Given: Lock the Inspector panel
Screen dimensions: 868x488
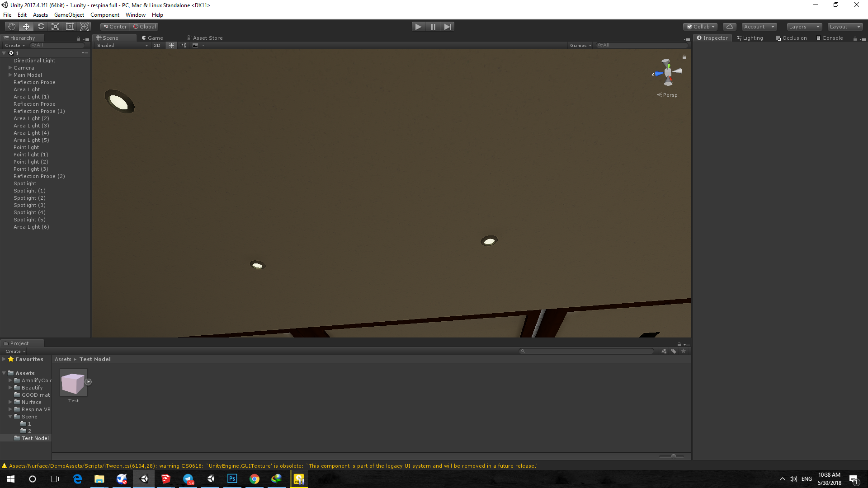Looking at the screenshot, I should click(855, 39).
